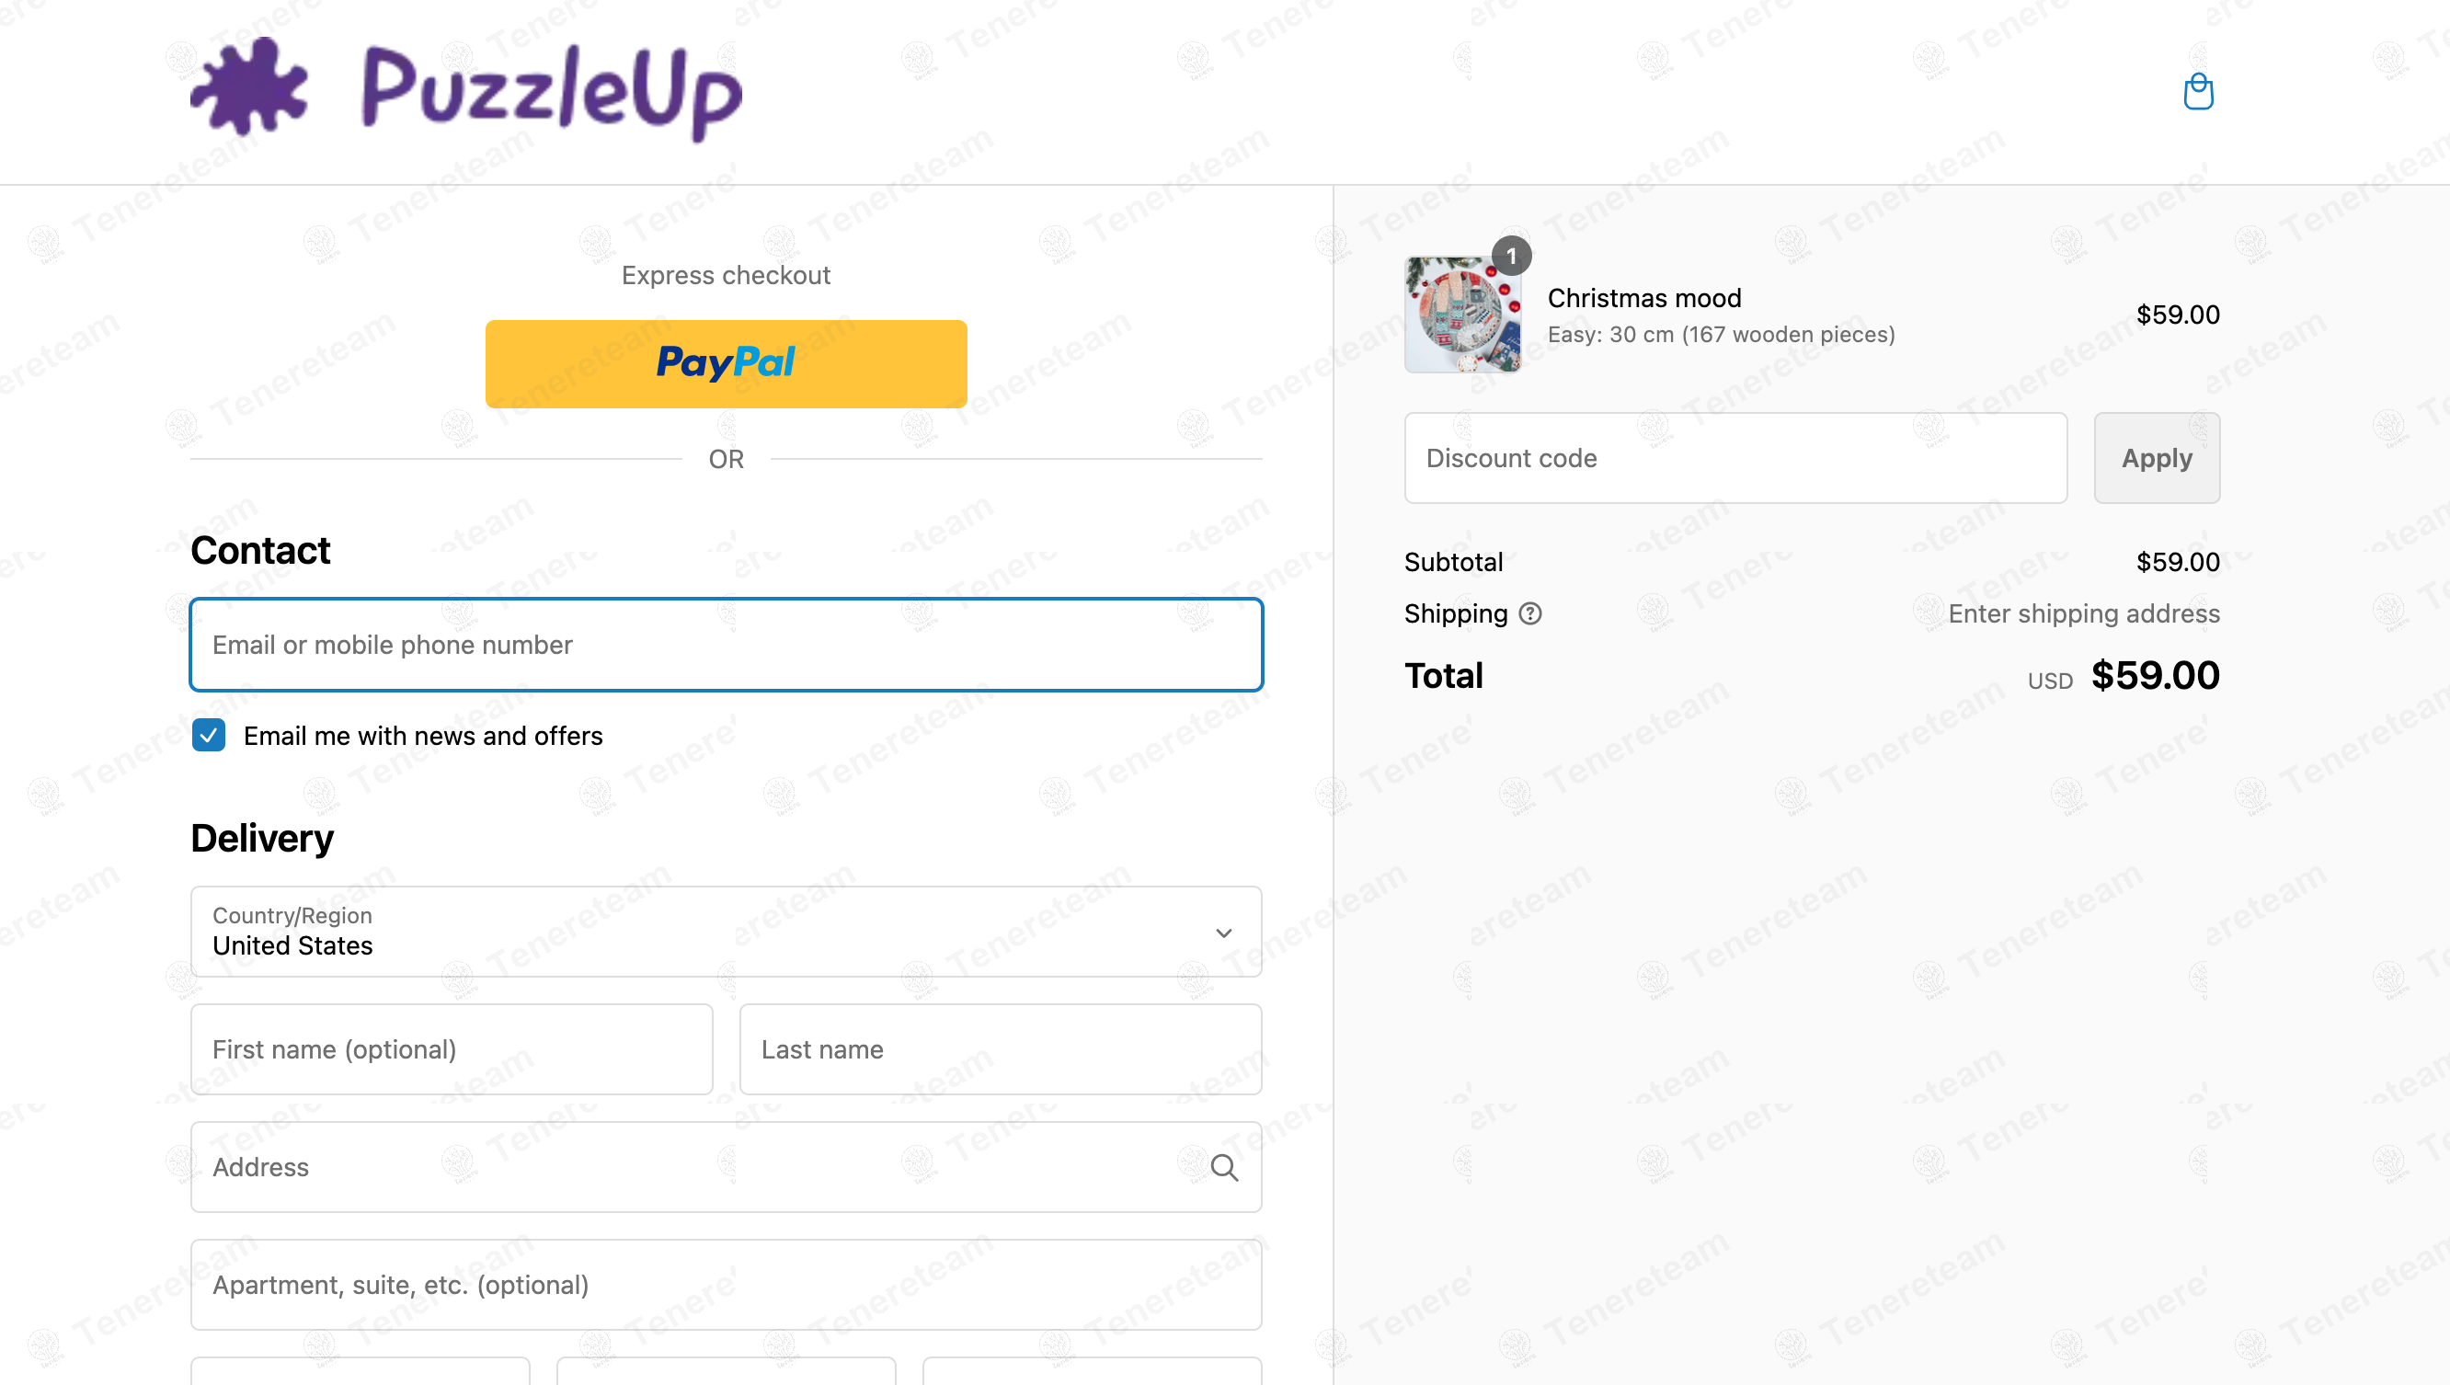Screen dimensions: 2450x1385
Task: Open the shopping bag cart icon
Action: click(x=2198, y=92)
